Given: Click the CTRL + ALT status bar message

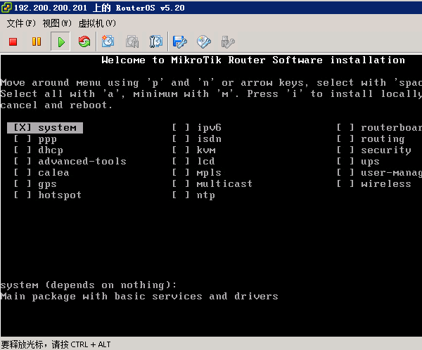Looking at the screenshot, I should click(56, 344).
